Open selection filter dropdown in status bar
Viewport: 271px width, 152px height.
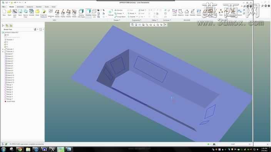(241, 144)
